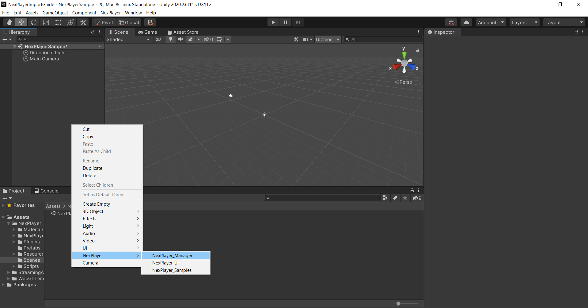This screenshot has height=308, width=588.
Task: Switch to the Console tab
Action: (47, 191)
